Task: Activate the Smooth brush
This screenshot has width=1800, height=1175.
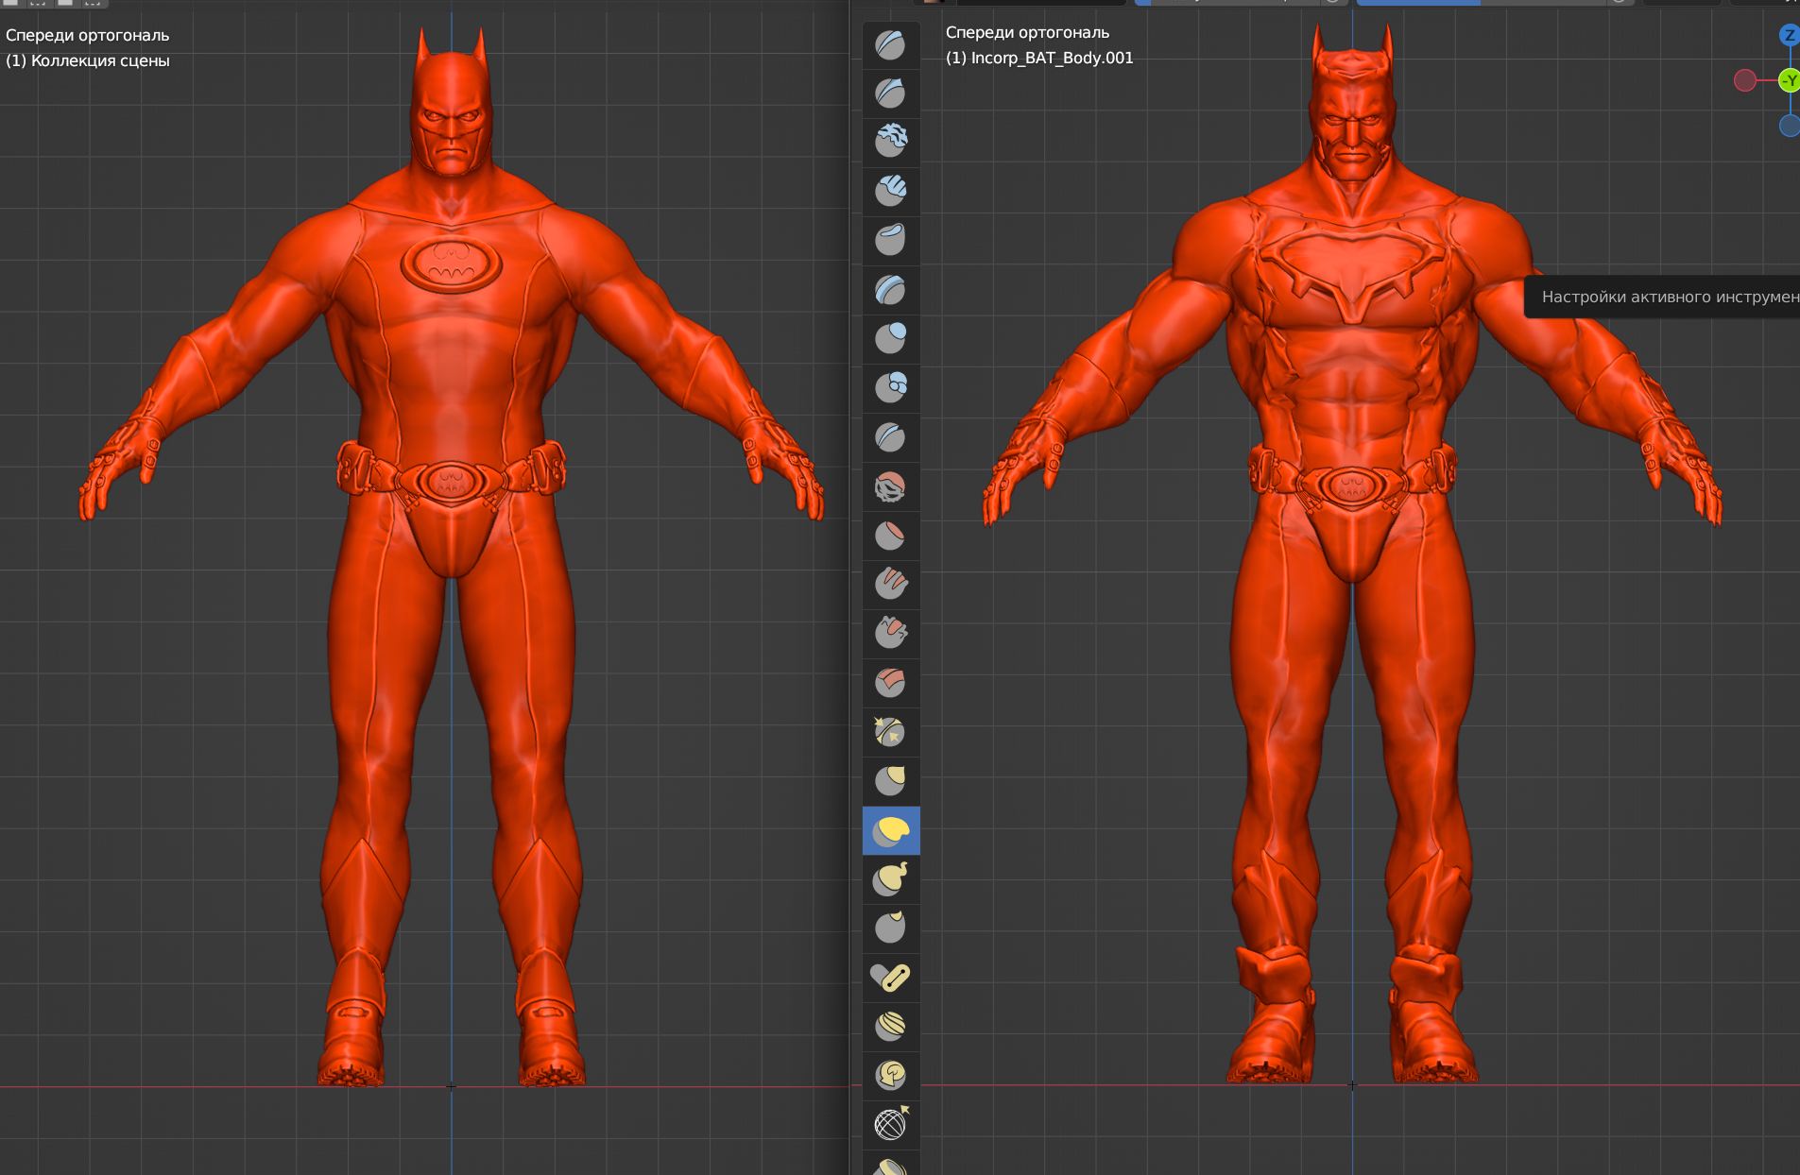Action: point(891,487)
